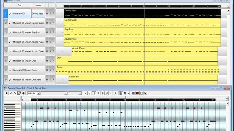Click '1-General MIDI Drums' port cell
This screenshot has height=131, width=234.
19,70
